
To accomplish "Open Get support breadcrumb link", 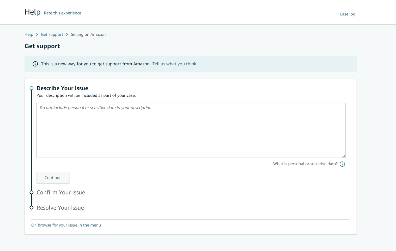I will (x=52, y=35).
